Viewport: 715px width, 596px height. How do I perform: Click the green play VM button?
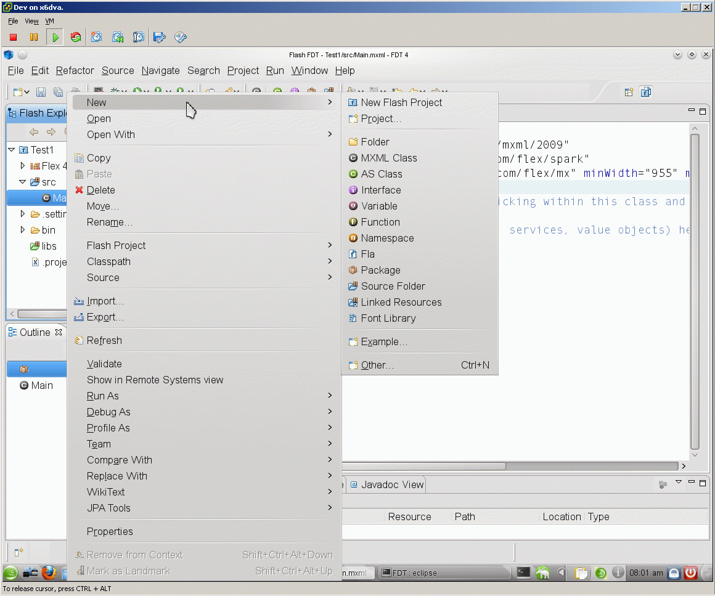click(55, 38)
